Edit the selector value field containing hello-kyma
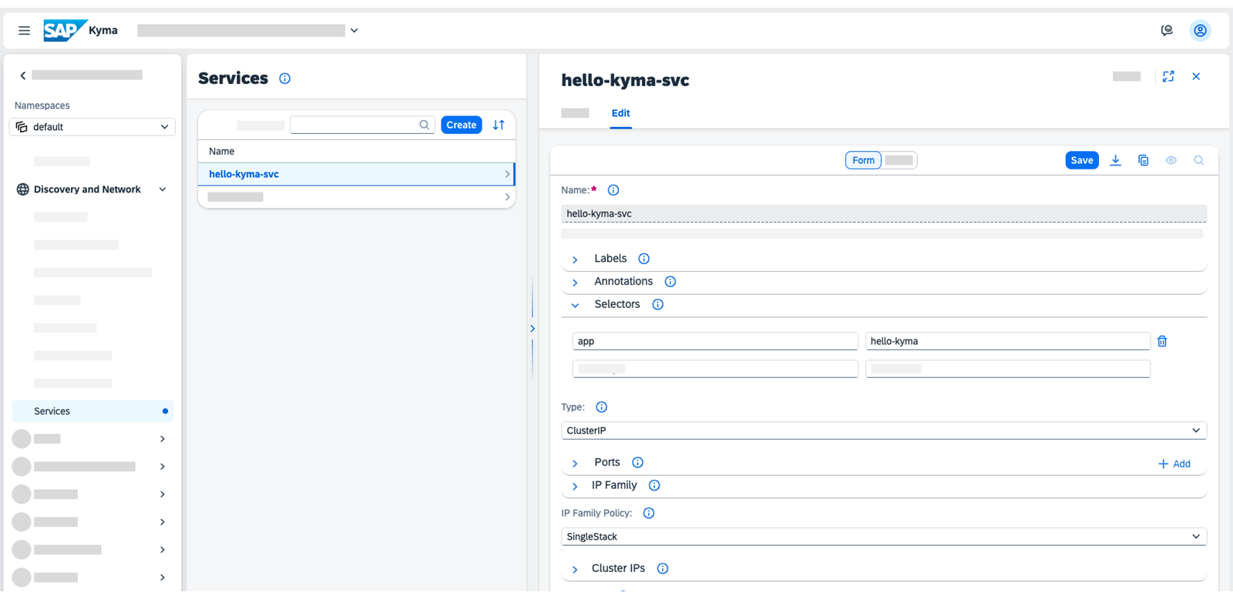1233x599 pixels. (1008, 341)
